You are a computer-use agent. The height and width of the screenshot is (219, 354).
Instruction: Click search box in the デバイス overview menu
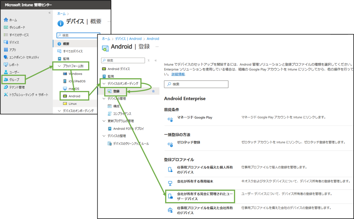pyautogui.click(x=78, y=35)
